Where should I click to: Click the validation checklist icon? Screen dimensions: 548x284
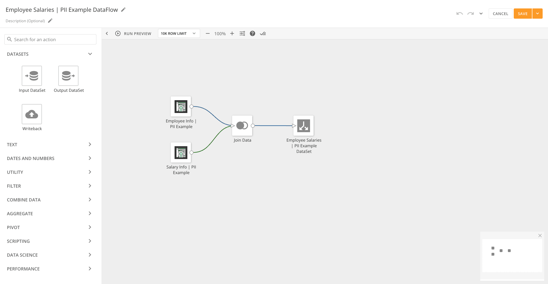[263, 33]
